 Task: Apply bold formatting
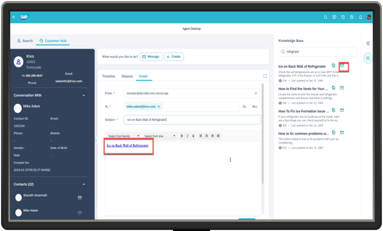(182, 136)
